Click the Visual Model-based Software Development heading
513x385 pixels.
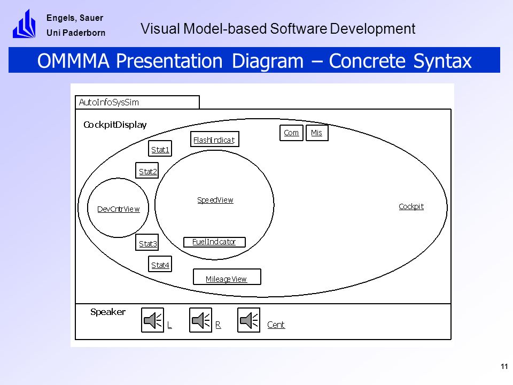pyautogui.click(x=278, y=29)
